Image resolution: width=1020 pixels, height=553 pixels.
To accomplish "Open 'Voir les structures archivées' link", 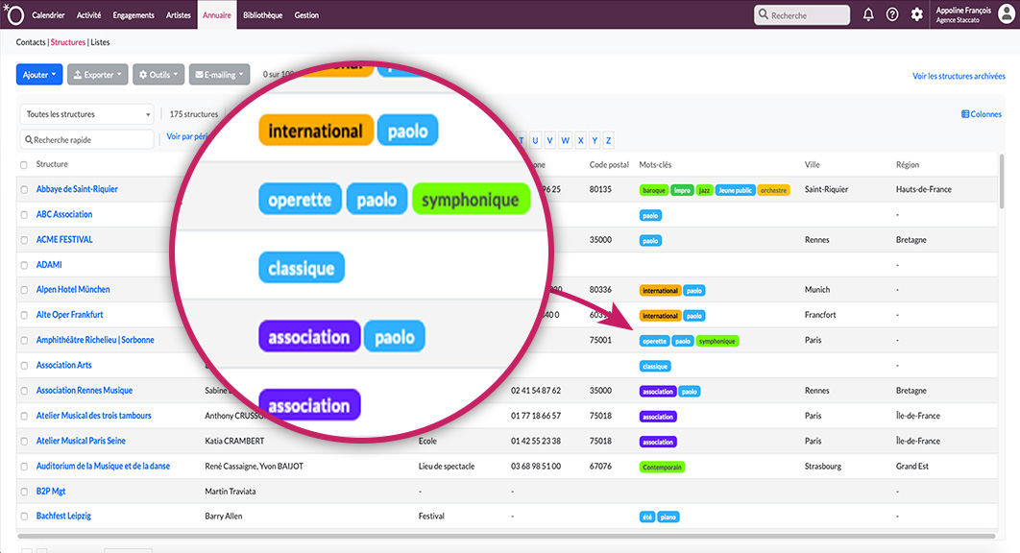I will point(959,76).
